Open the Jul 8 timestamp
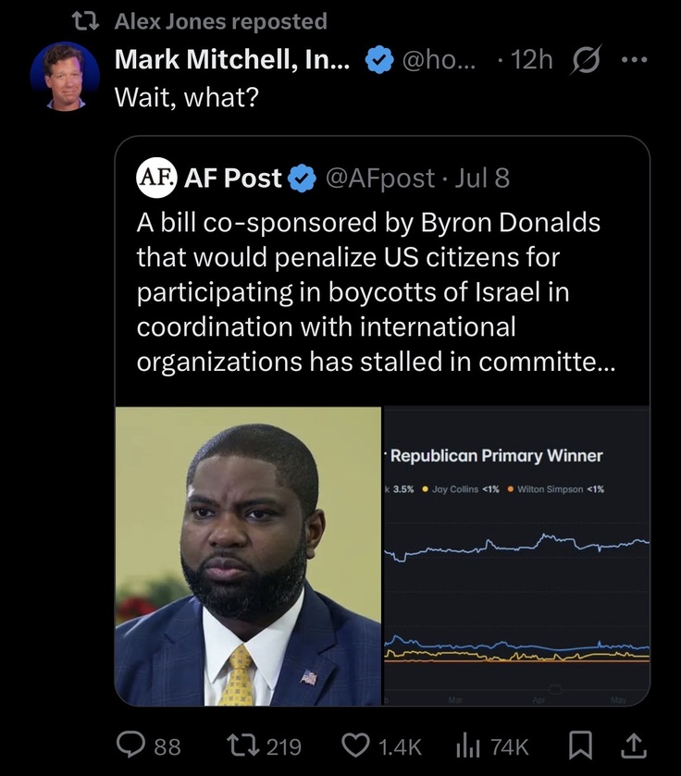Viewport: 681px width, 776px height. click(x=482, y=179)
